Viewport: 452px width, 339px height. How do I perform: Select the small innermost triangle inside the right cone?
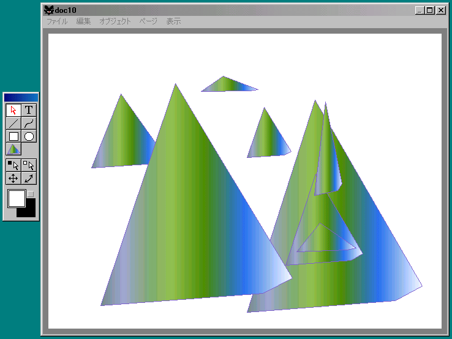click(324, 240)
